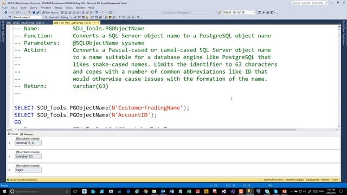Click the Save file icon

[34, 12]
